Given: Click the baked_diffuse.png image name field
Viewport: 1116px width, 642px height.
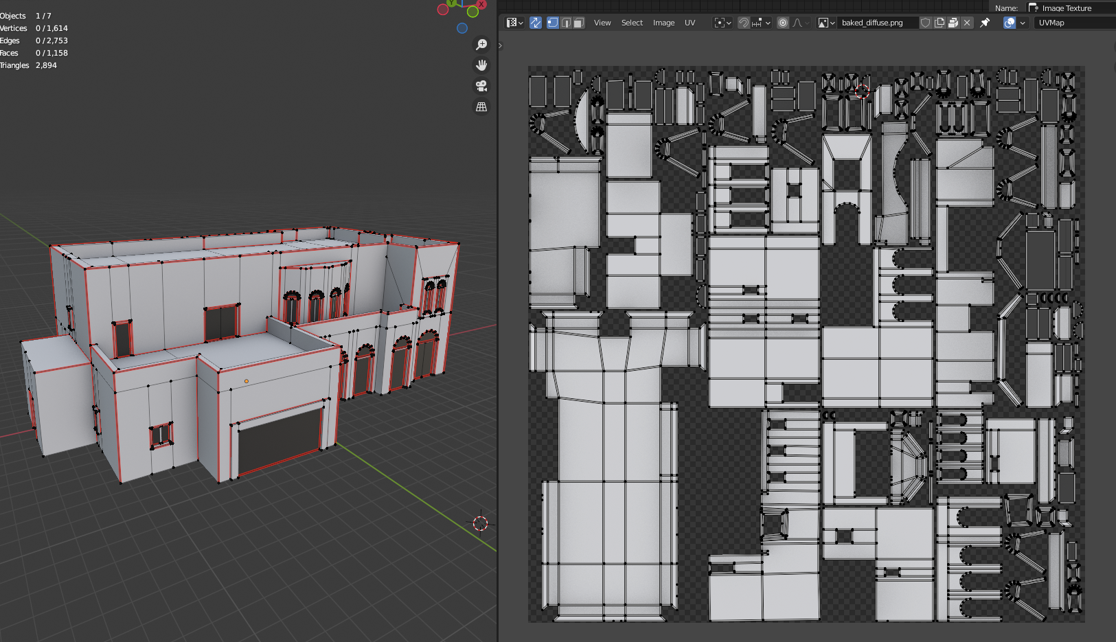Looking at the screenshot, I should 876,23.
